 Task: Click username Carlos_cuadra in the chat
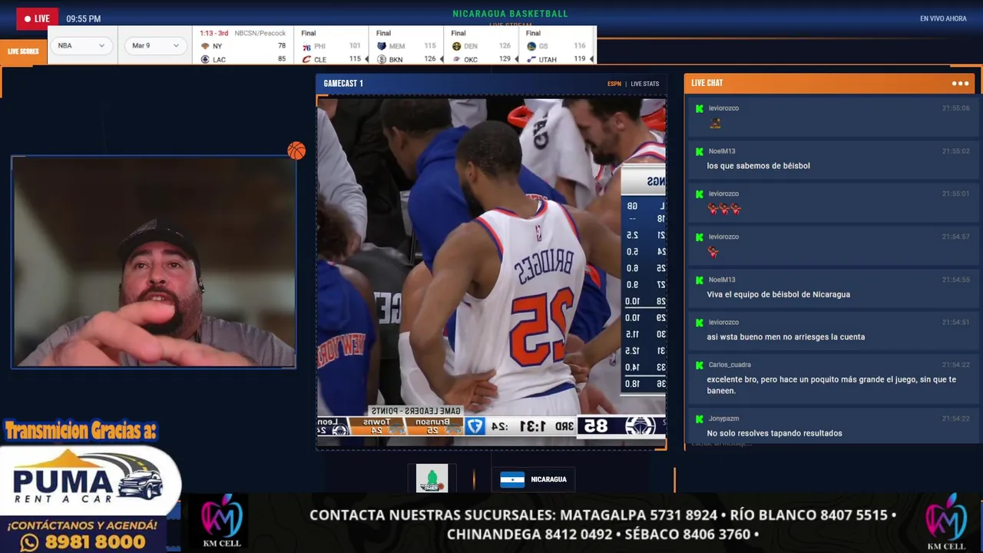coord(730,365)
